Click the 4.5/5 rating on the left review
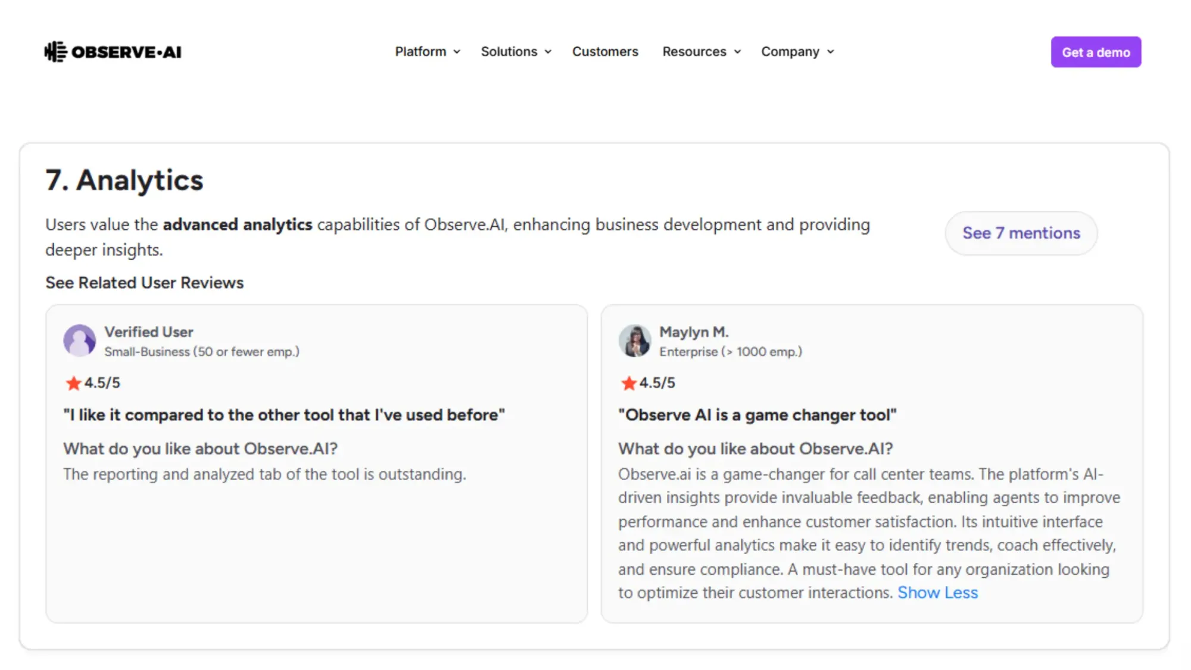Screen dimensions: 1191x670 [102, 383]
